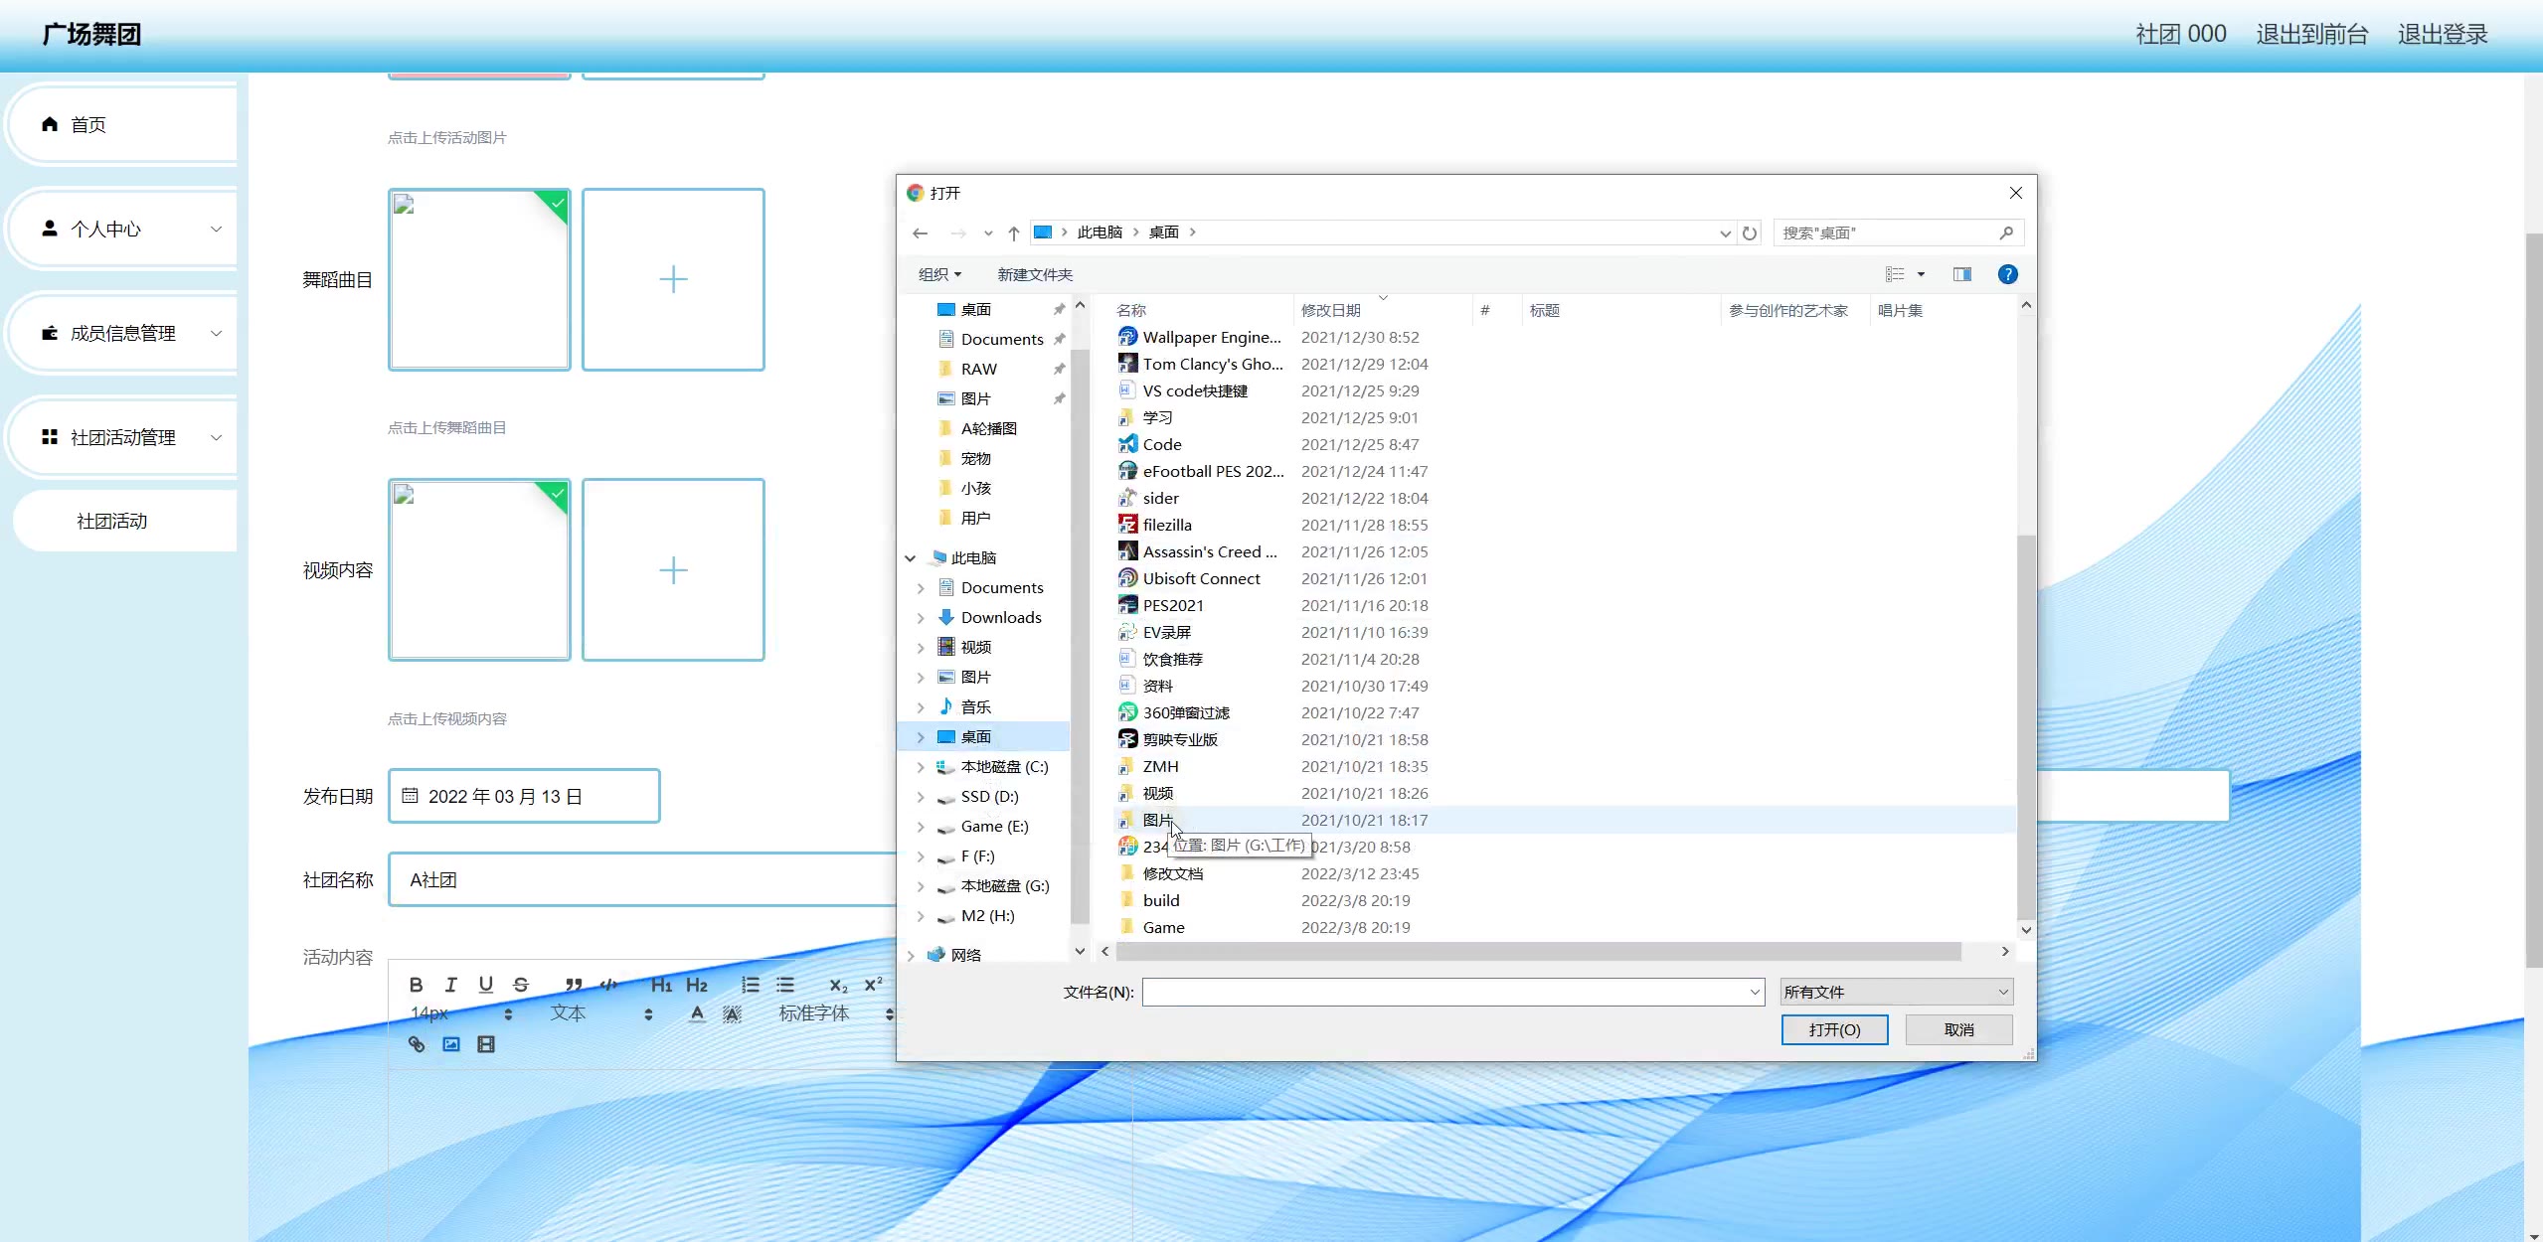
Task: Open 所有文件 file type dropdown
Action: [1896, 992]
